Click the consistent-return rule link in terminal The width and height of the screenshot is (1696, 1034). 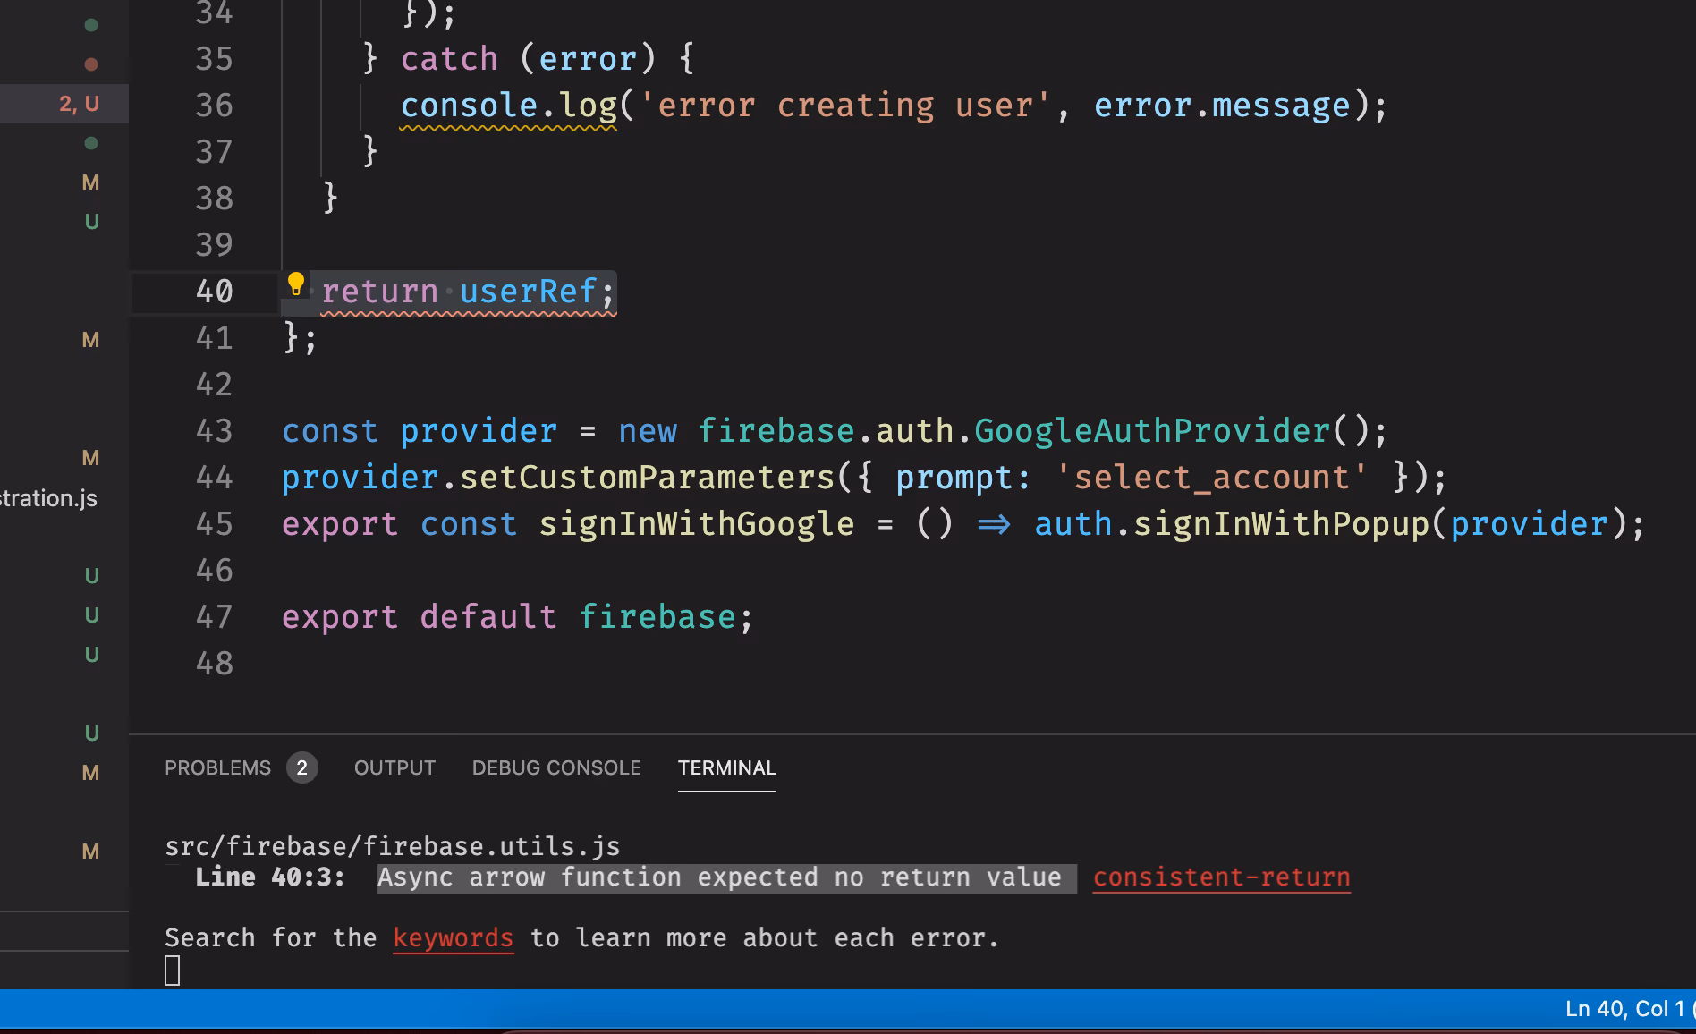1222,877
